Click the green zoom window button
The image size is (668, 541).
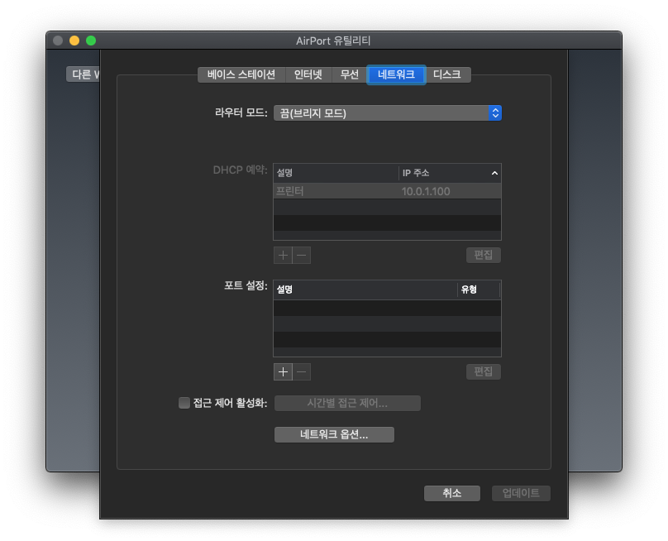[91, 41]
